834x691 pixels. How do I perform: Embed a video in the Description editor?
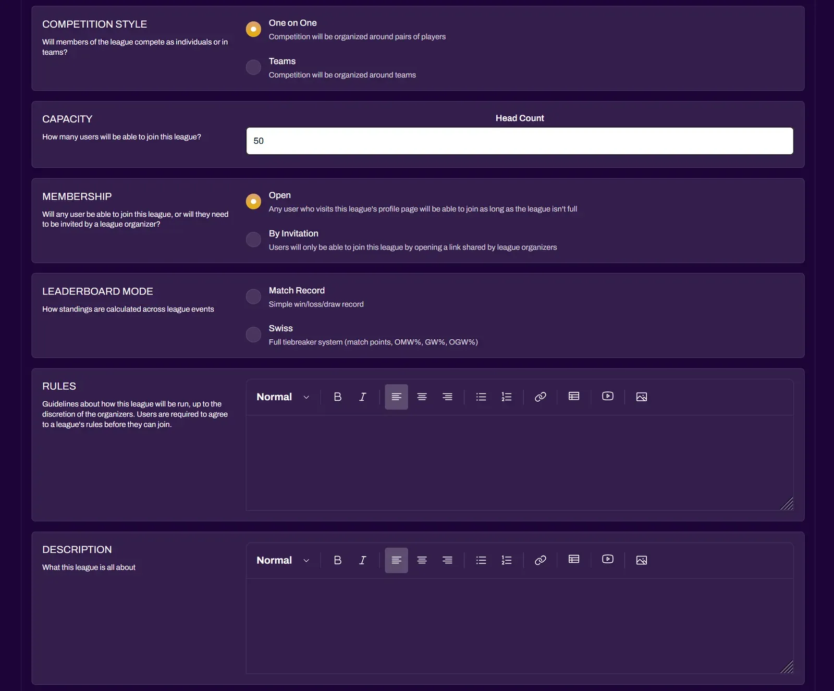pos(607,560)
